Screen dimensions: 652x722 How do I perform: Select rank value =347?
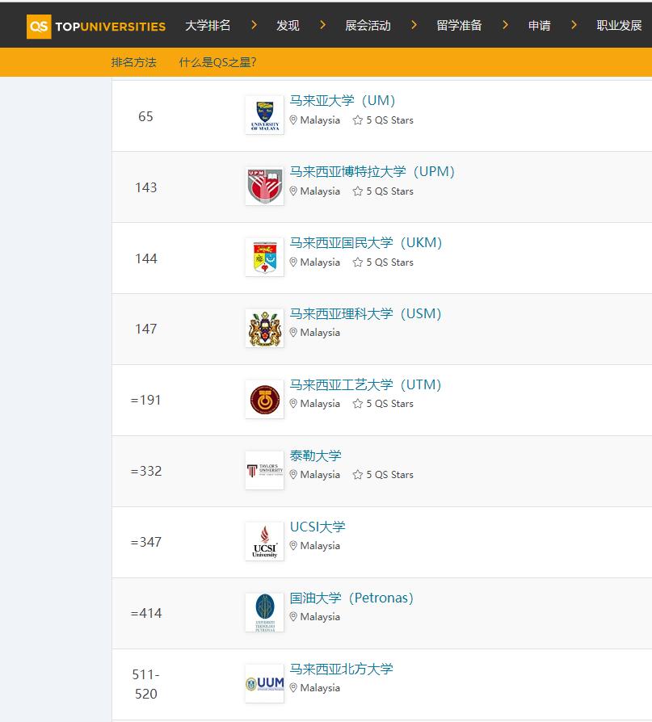pos(145,542)
